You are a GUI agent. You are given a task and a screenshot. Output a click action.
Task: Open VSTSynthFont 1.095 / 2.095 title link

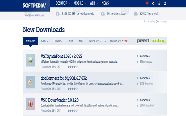click(x=61, y=56)
